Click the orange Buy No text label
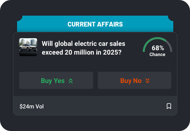Image resolution: width=190 pixels, height=131 pixels. [131, 81]
